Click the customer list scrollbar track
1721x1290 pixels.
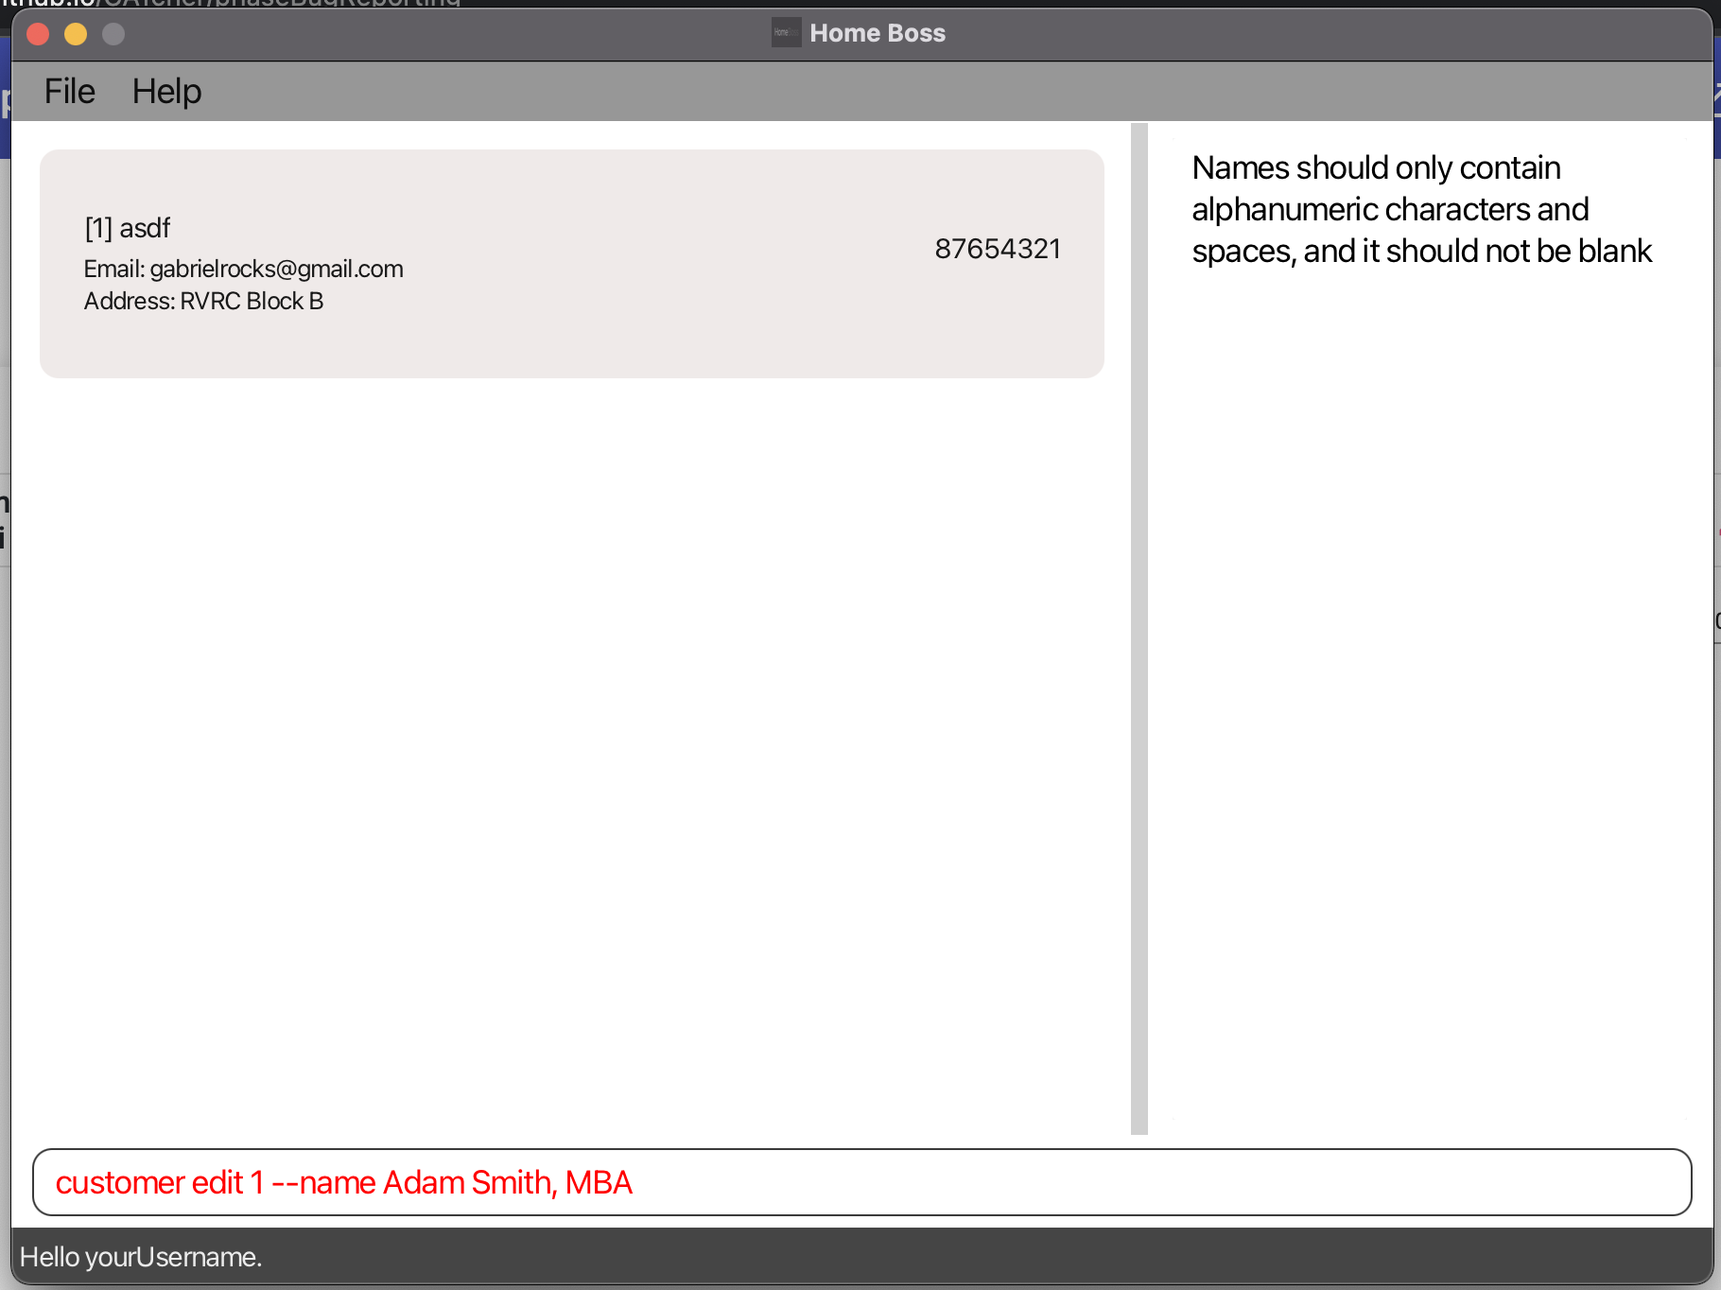click(x=1139, y=628)
